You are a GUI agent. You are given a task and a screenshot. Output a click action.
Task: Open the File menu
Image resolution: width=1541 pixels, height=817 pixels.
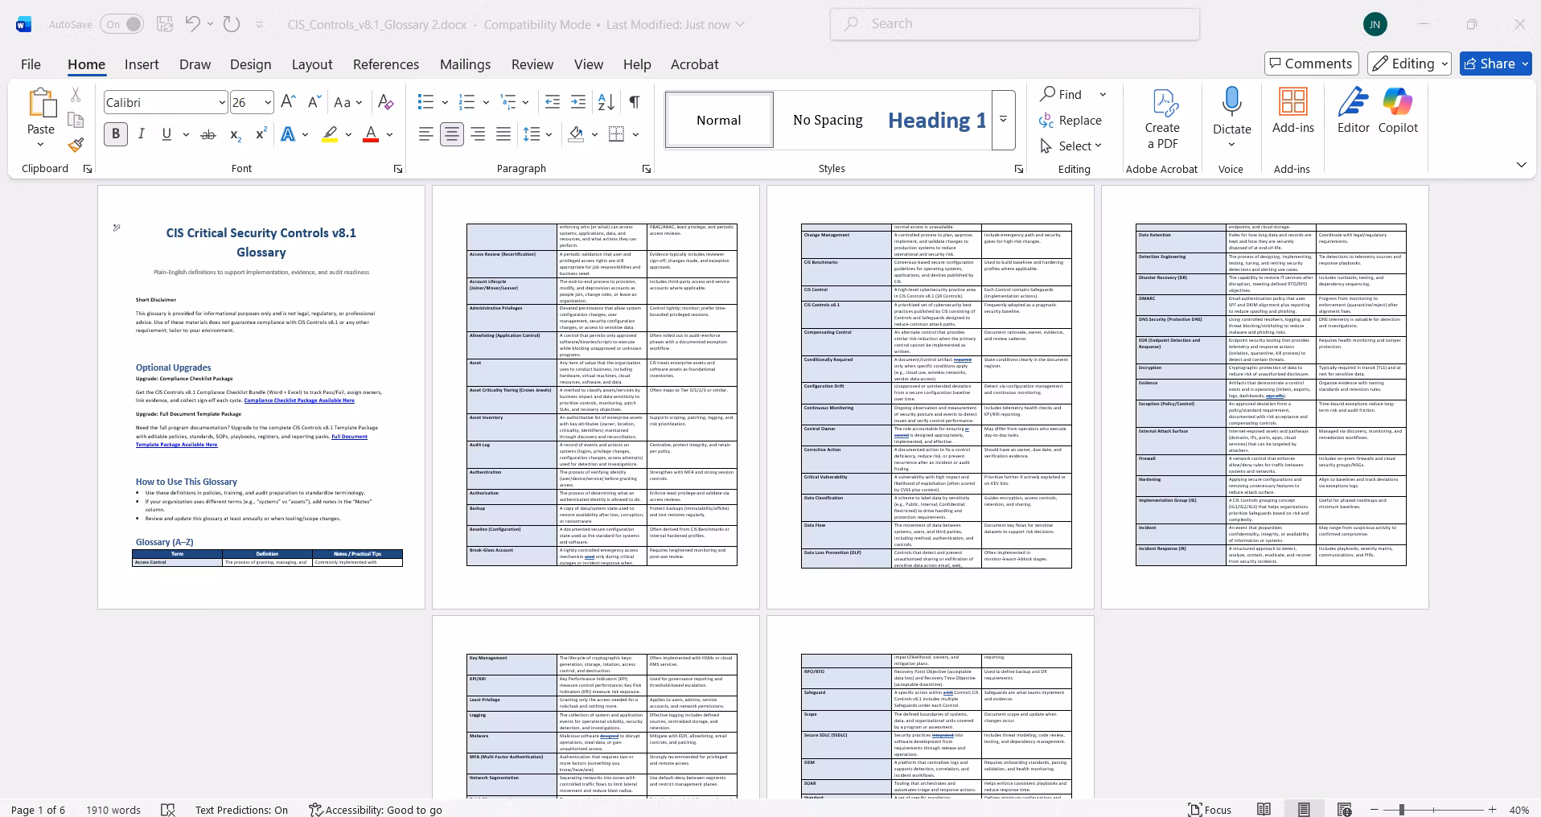tap(31, 64)
